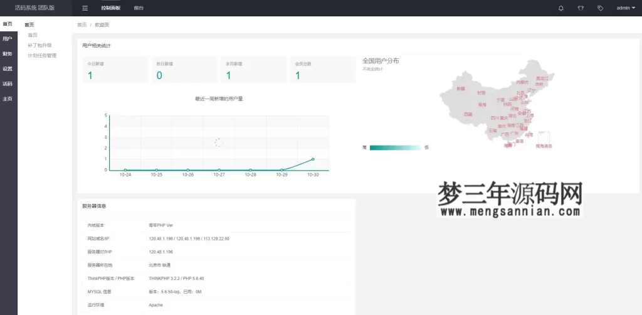Click the 高 end of the legend
Viewport: 642px width, 315px height.
point(364,147)
